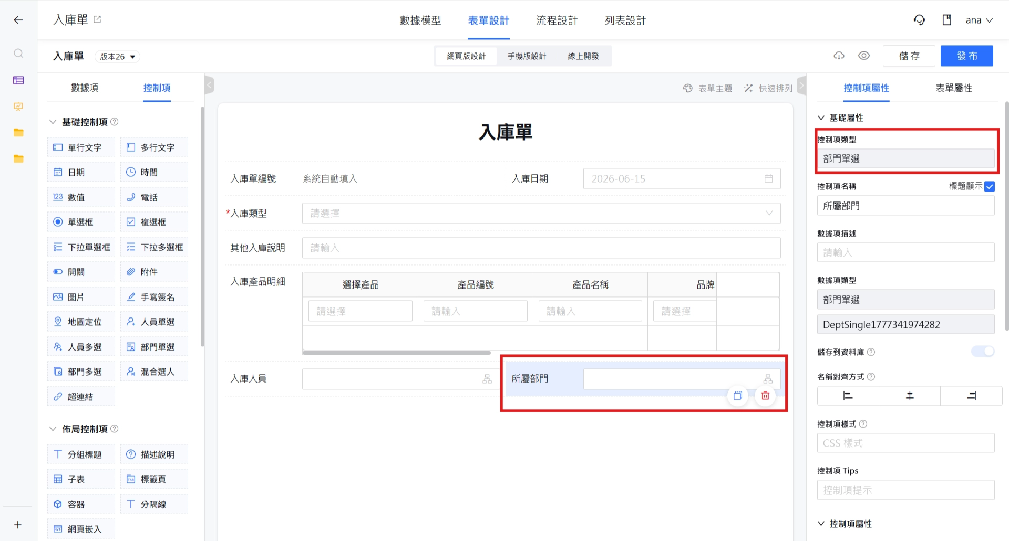The height and width of the screenshot is (541, 1009).
Task: Click the 儲存 save button
Action: pyautogui.click(x=909, y=56)
